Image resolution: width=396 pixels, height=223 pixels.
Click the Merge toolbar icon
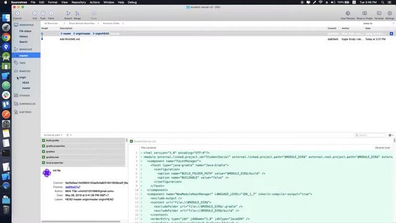tap(77, 13)
